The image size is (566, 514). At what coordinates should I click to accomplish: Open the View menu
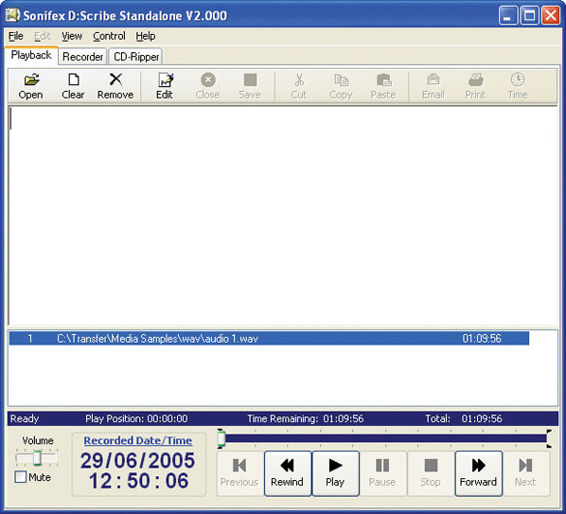coord(72,36)
